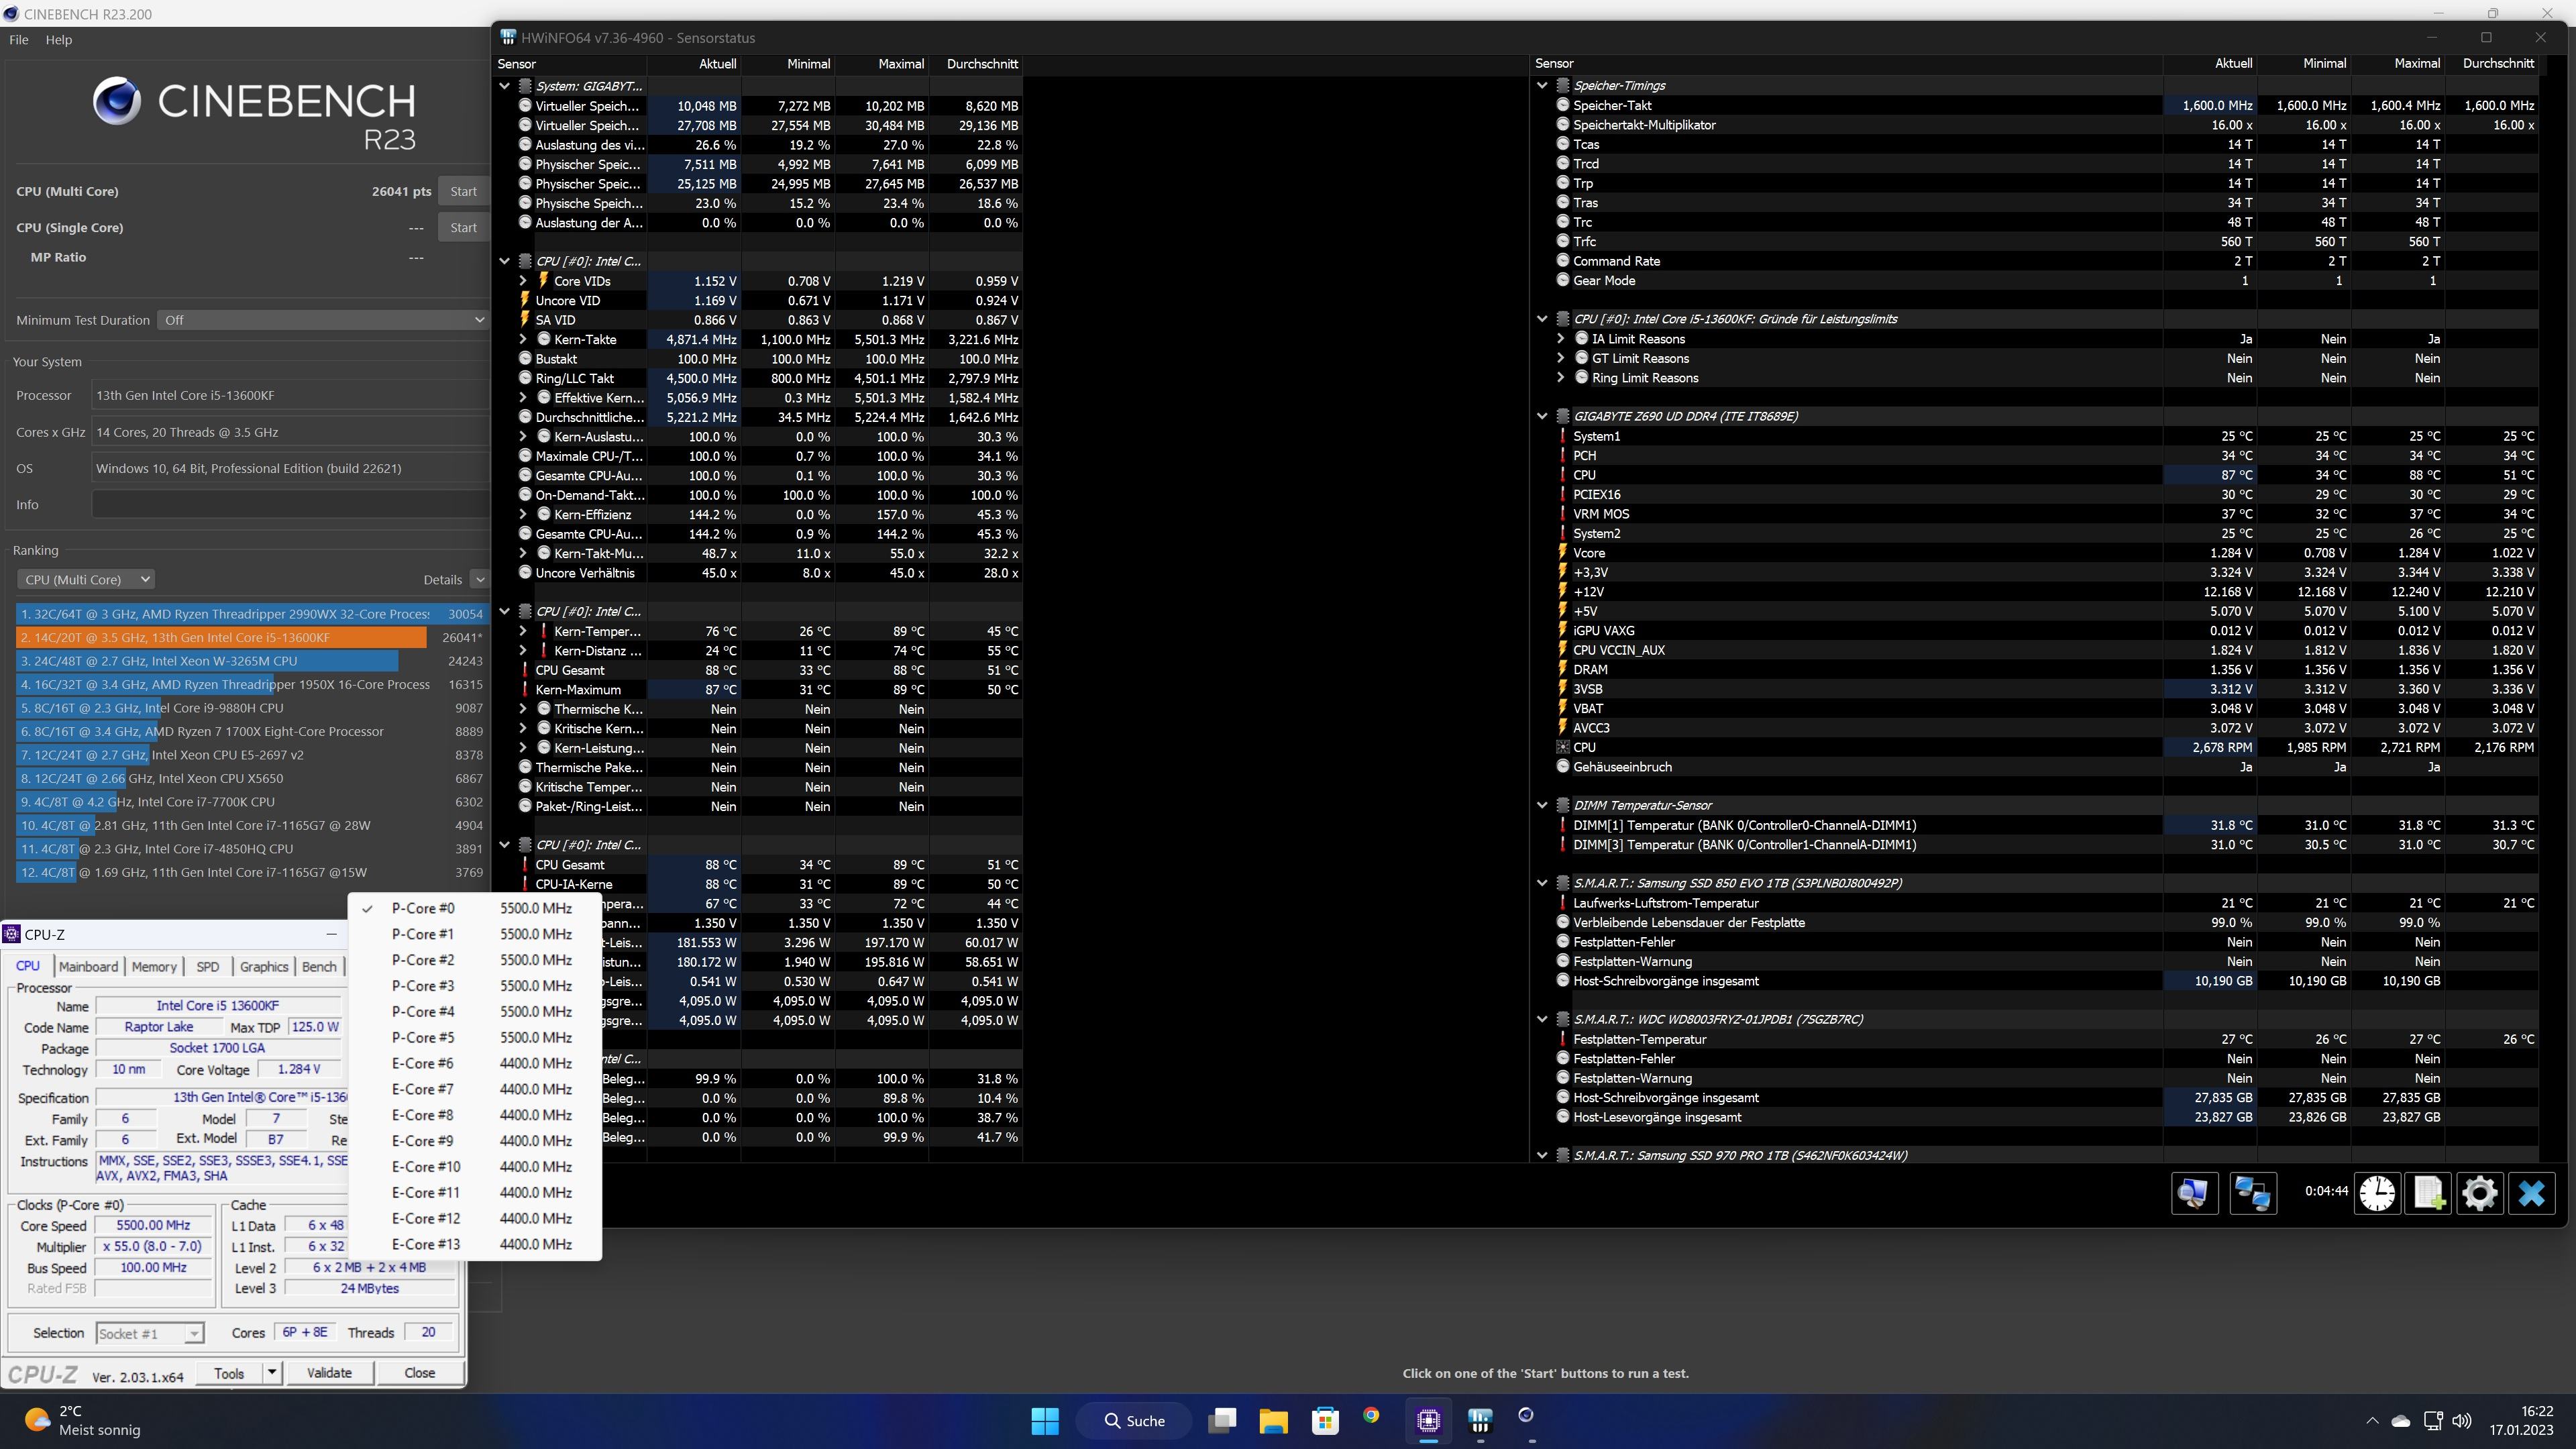
Task: Click the CPU fan sensor icon in GIGABYTE section
Action: click(x=1563, y=747)
